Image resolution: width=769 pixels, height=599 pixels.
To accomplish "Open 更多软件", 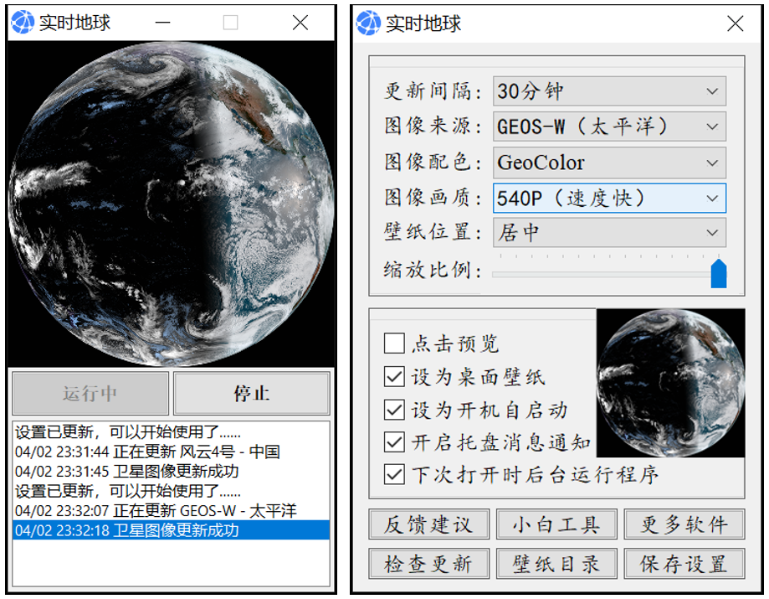I will [x=684, y=524].
